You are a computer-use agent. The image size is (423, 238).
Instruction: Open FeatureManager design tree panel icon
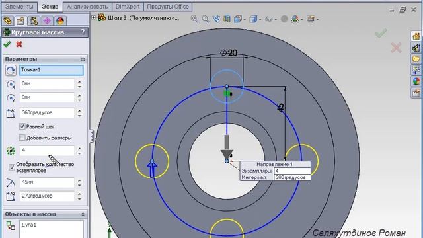(x=8, y=20)
